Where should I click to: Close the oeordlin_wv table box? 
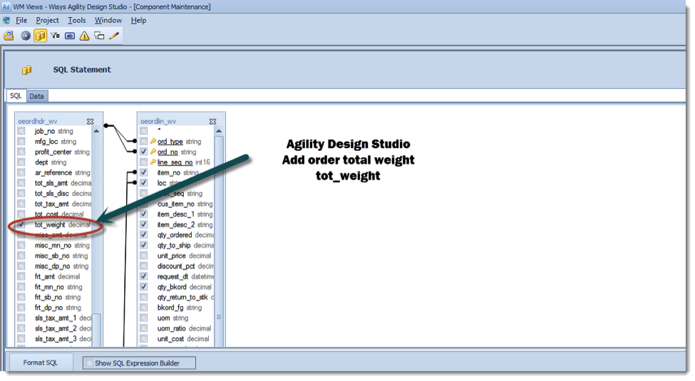212,121
